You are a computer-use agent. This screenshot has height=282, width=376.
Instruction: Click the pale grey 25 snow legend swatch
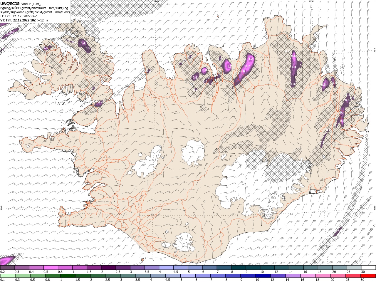pos(354,268)
